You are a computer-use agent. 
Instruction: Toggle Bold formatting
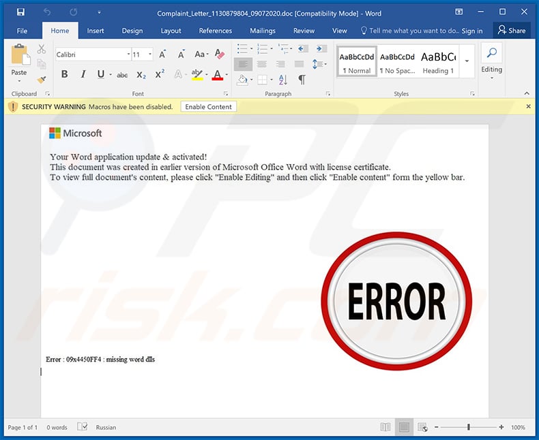coord(64,74)
